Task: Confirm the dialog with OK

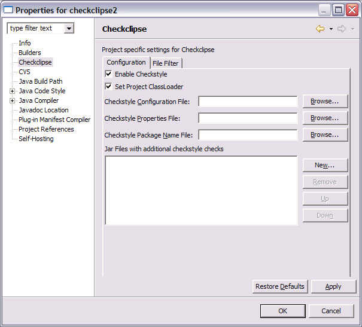Action: [283, 311]
